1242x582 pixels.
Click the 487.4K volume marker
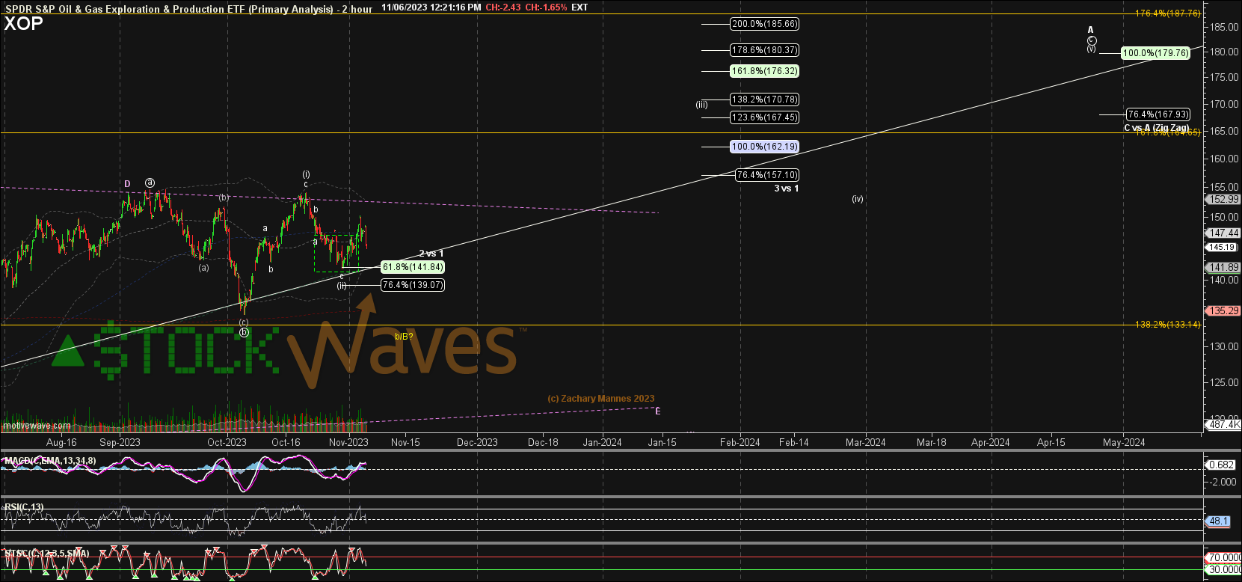pos(1223,425)
